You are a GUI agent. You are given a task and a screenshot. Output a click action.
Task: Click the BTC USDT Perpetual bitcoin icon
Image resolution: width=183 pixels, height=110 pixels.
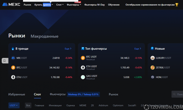coord(83,58)
